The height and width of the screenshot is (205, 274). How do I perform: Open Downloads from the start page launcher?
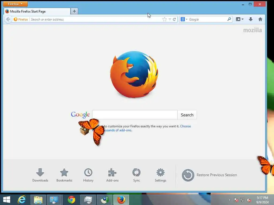(40, 175)
